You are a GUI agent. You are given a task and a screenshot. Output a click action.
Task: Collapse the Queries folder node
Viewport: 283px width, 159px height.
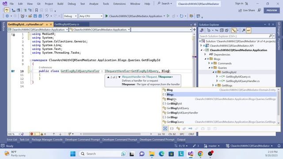tap(209, 68)
